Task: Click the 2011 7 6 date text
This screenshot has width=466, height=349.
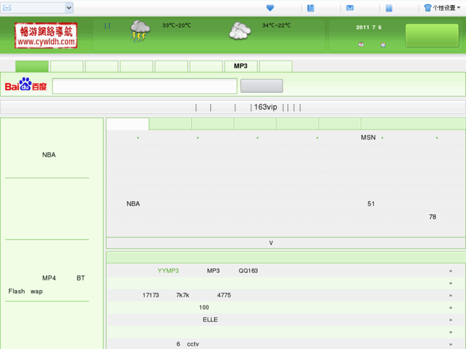Action: pos(369,28)
